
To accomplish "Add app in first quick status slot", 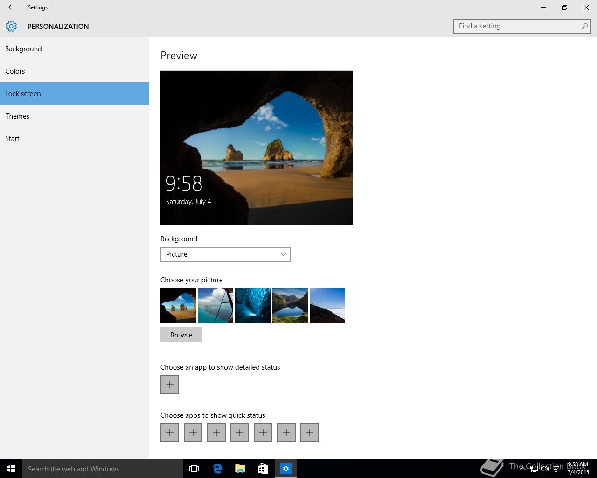I will (170, 433).
